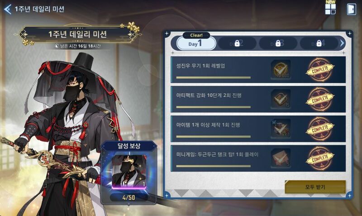Tap the minigame ticket reward icon
Viewport: 362px width, 216px height.
click(281, 158)
